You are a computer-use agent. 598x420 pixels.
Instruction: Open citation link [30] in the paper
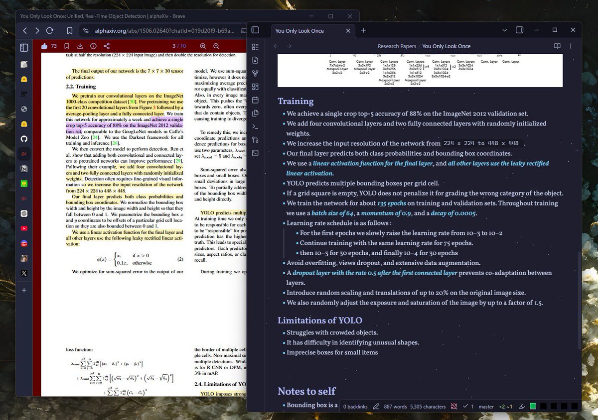tap(133, 102)
